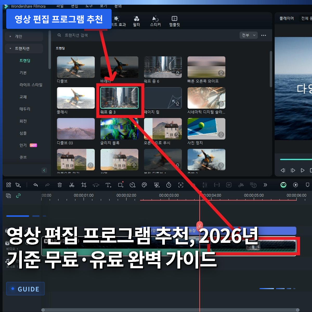The width and height of the screenshot is (312, 312).
Task: Click the render preview icon
Action: (x=295, y=185)
